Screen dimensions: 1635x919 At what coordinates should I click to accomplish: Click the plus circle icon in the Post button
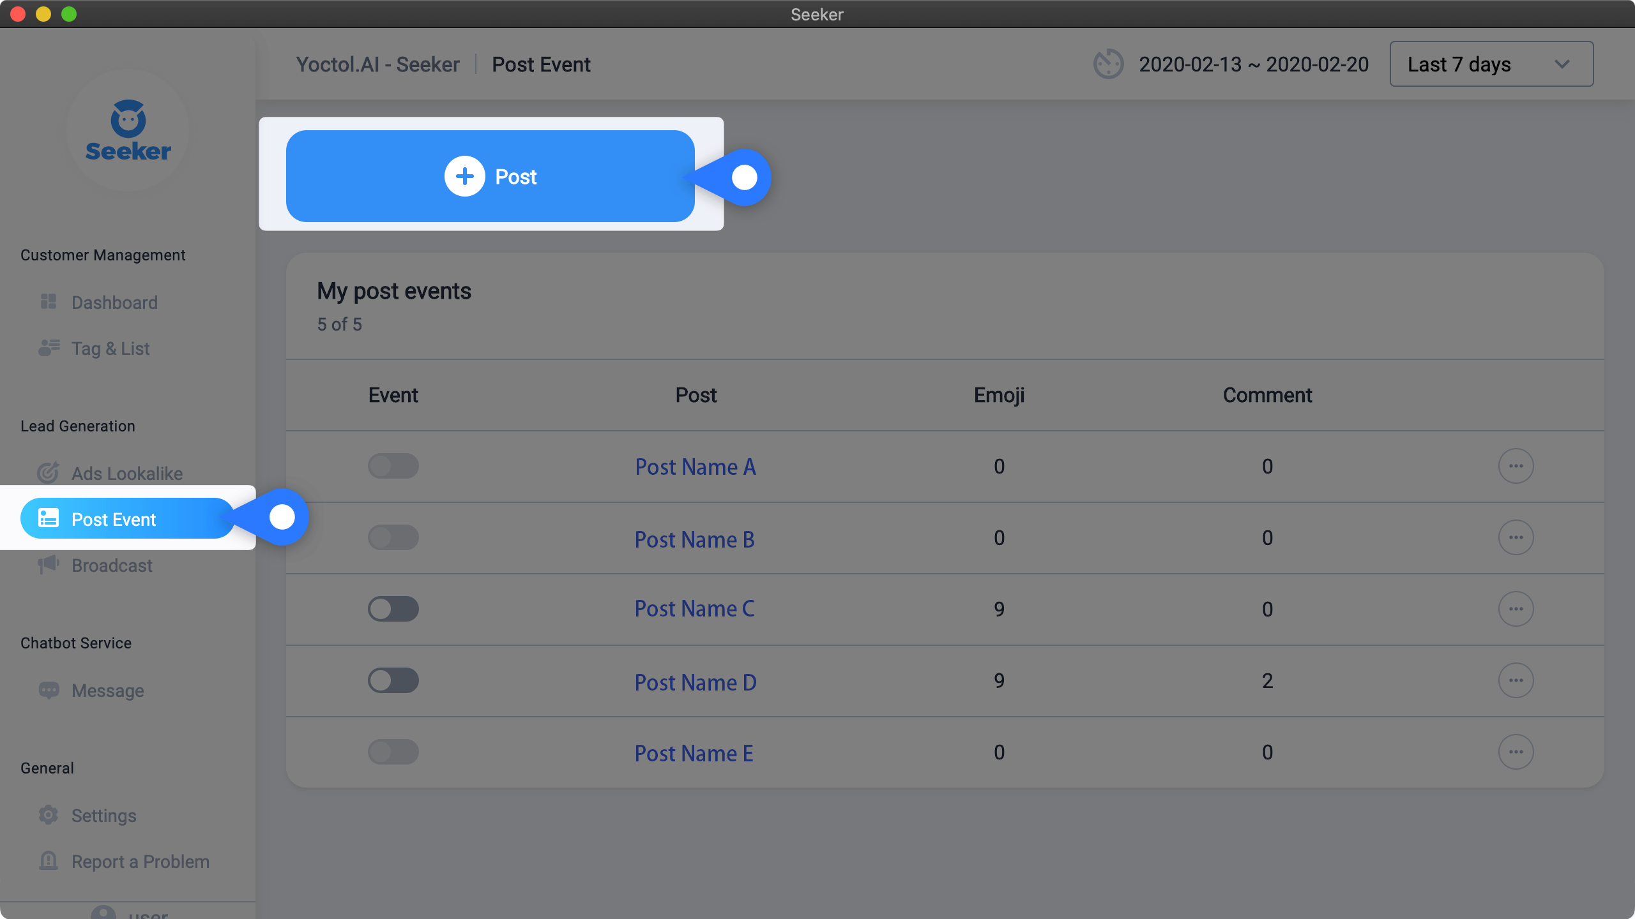[x=465, y=176]
